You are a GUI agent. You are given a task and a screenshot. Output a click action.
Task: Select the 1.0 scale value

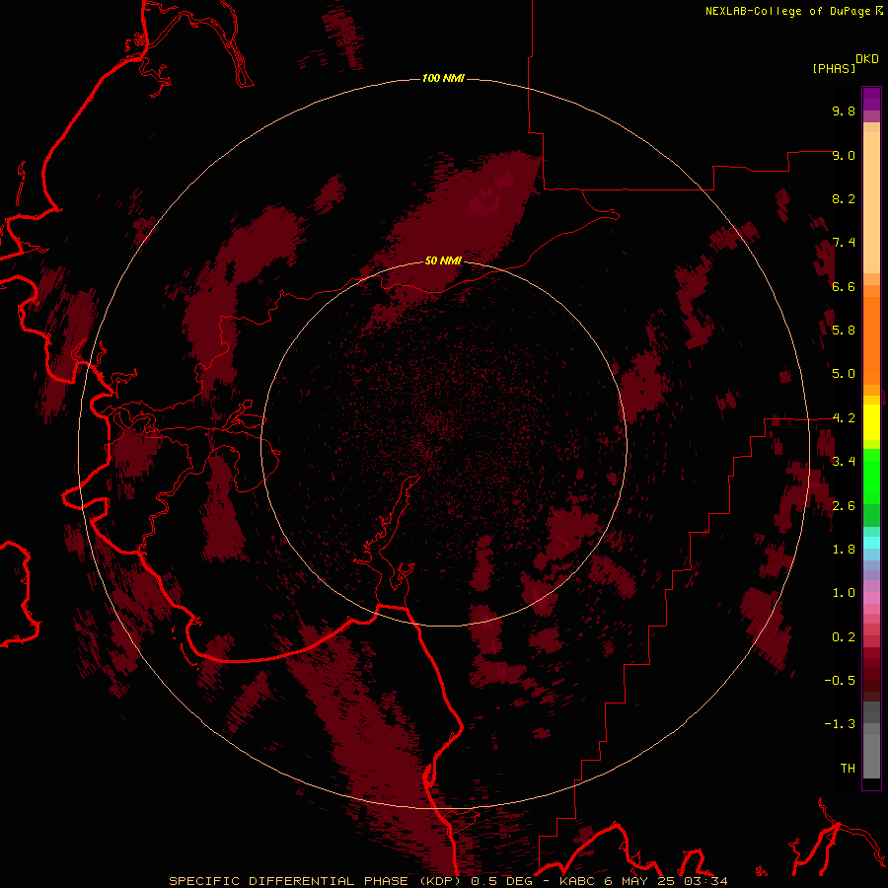844,593
